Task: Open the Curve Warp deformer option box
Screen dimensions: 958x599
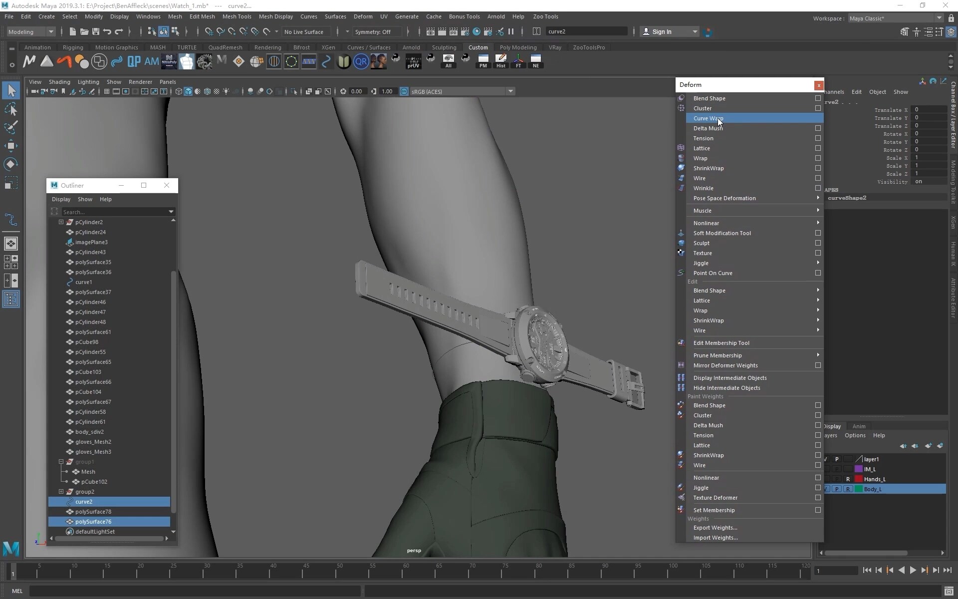Action: [x=817, y=118]
